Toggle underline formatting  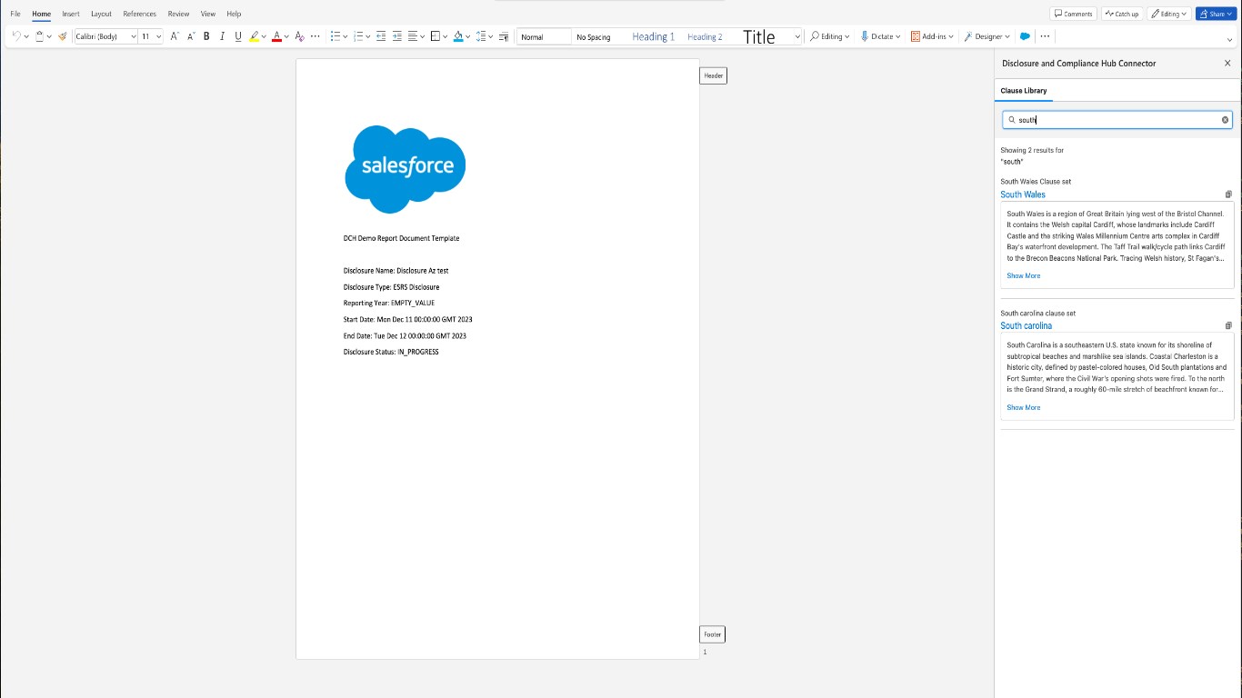point(238,36)
